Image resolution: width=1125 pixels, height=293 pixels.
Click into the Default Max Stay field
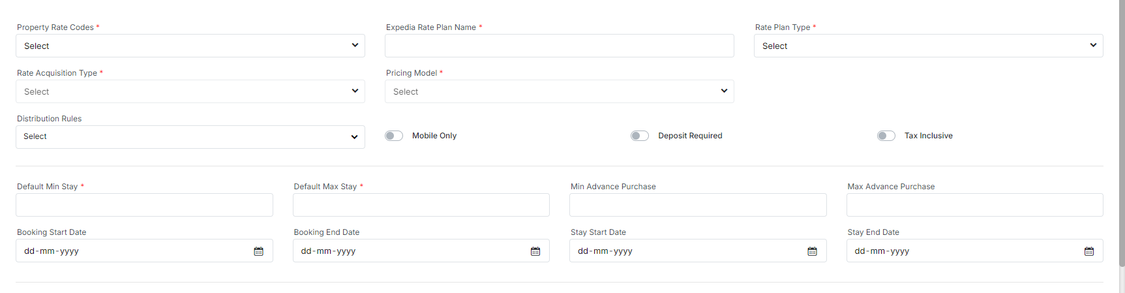click(x=421, y=205)
